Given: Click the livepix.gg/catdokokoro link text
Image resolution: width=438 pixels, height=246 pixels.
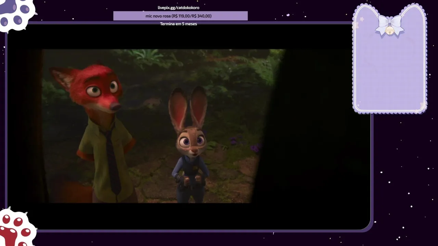Looking at the screenshot, I should tap(178, 8).
